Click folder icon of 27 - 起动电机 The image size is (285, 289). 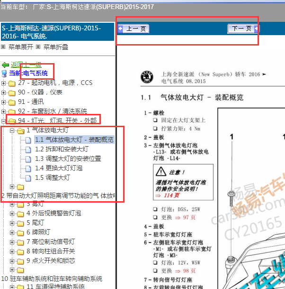coord(12,84)
